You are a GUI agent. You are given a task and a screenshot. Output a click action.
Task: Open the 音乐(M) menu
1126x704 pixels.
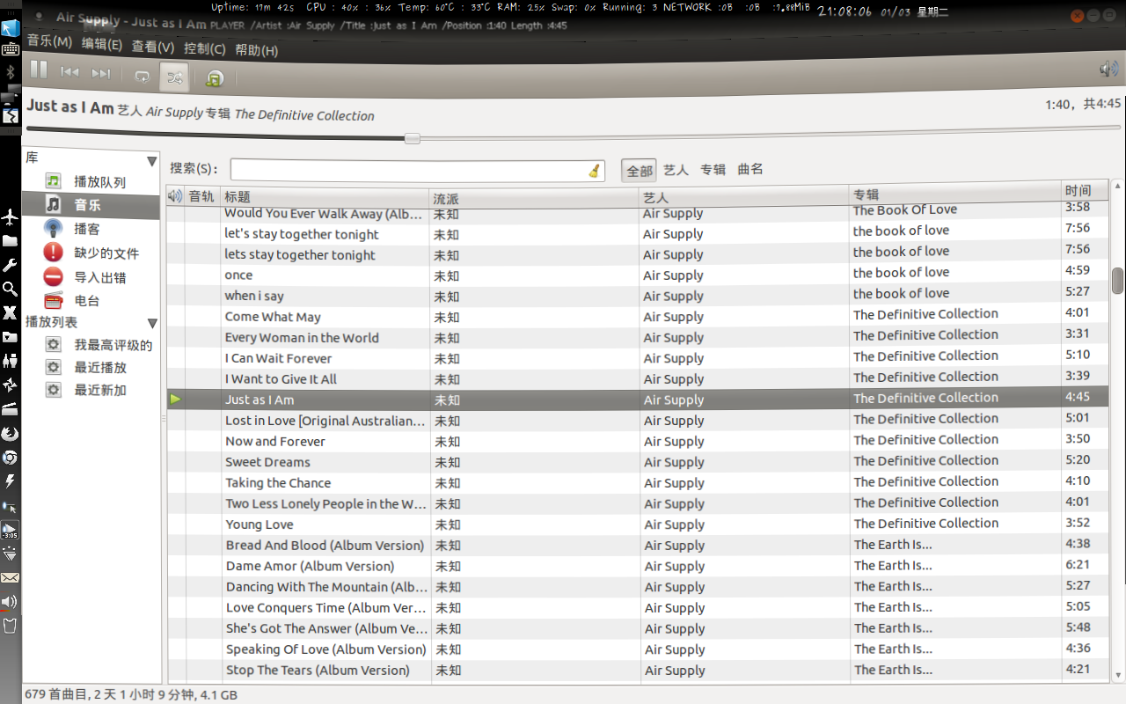click(x=49, y=41)
